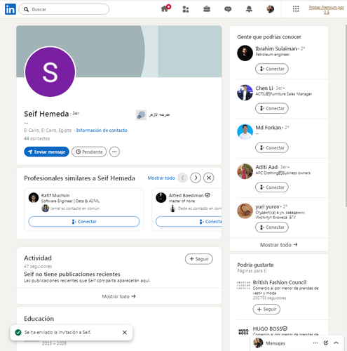The image size is (347, 351).
Task: Focus the Buscar search field
Action: pos(64,9)
